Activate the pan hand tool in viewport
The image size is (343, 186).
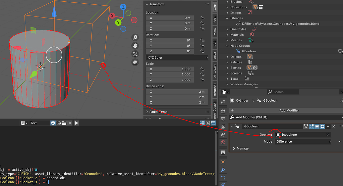click(x=135, y=46)
